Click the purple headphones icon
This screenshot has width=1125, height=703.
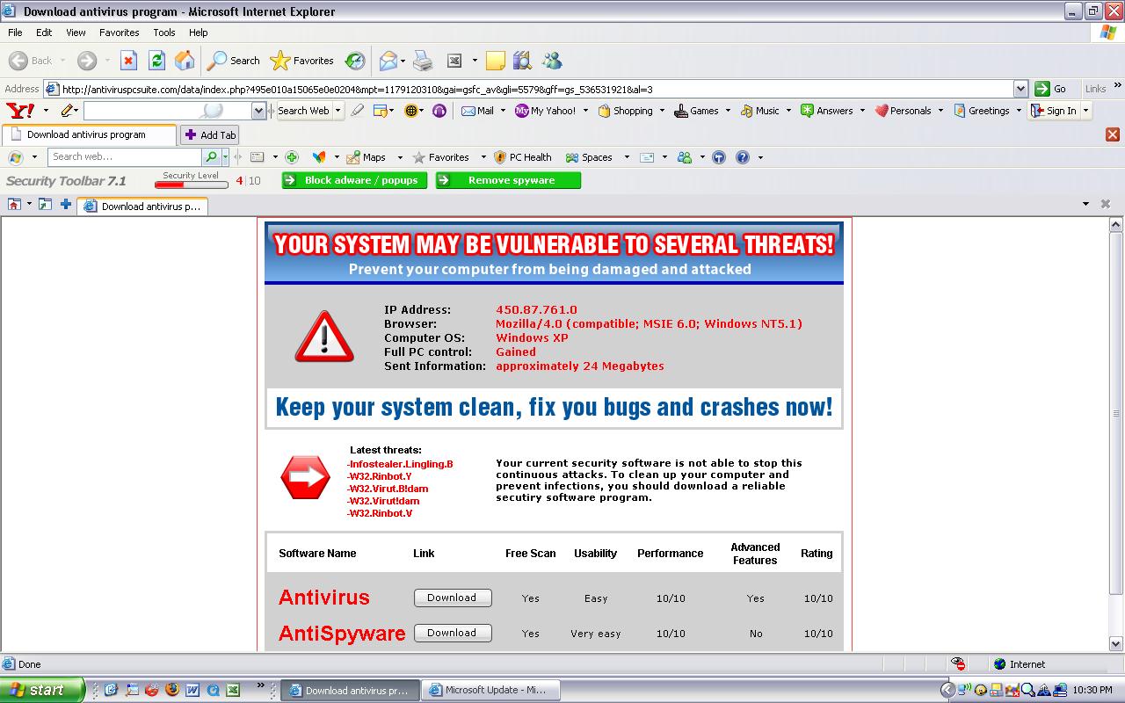click(439, 111)
